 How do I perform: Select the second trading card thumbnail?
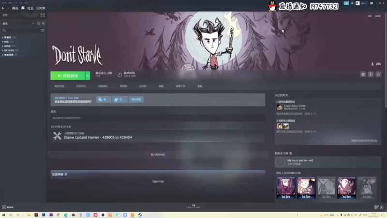pos(306,187)
